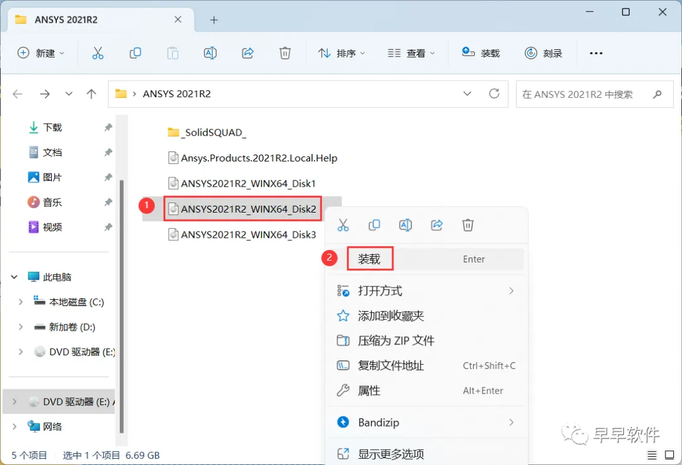Viewport: 682px width, 465px height.
Task: Go up one folder level
Action: click(92, 94)
